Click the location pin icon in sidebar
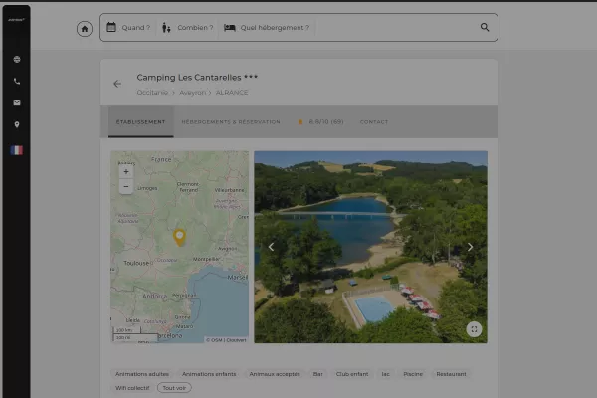Image resolution: width=597 pixels, height=398 pixels. (17, 125)
